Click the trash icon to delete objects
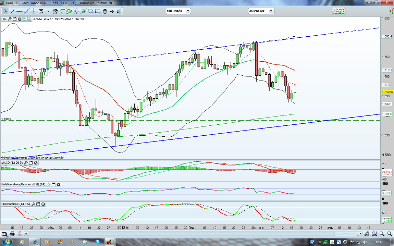Screen dimensions: 394x246 point(105,11)
